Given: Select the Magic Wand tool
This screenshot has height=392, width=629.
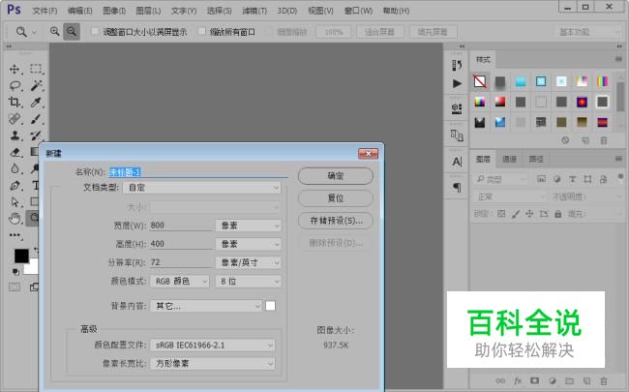Looking at the screenshot, I should (x=37, y=85).
